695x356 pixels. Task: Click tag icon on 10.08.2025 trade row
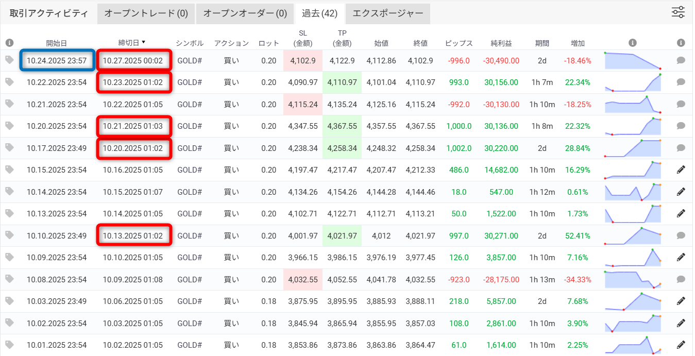9,279
